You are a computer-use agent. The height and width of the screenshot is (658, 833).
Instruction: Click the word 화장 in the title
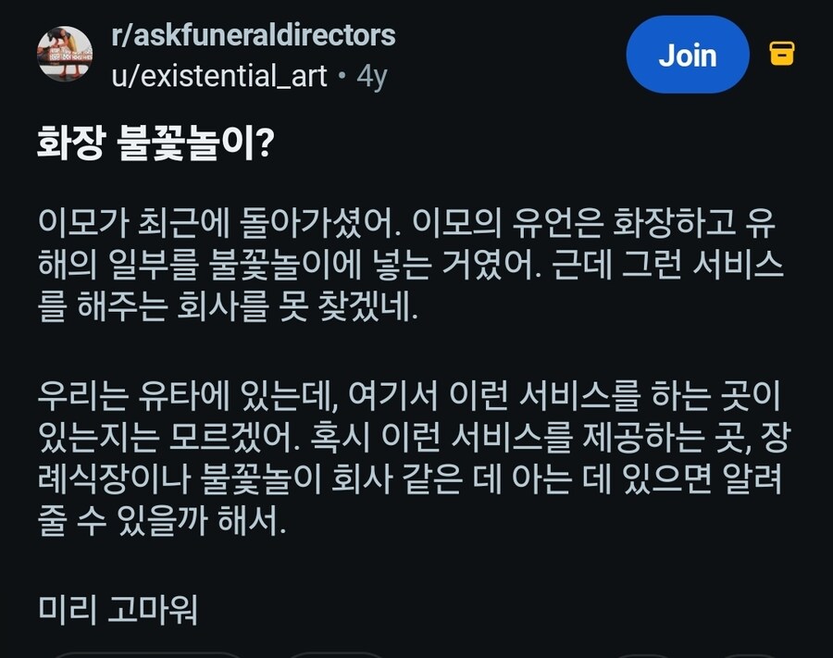(x=69, y=144)
